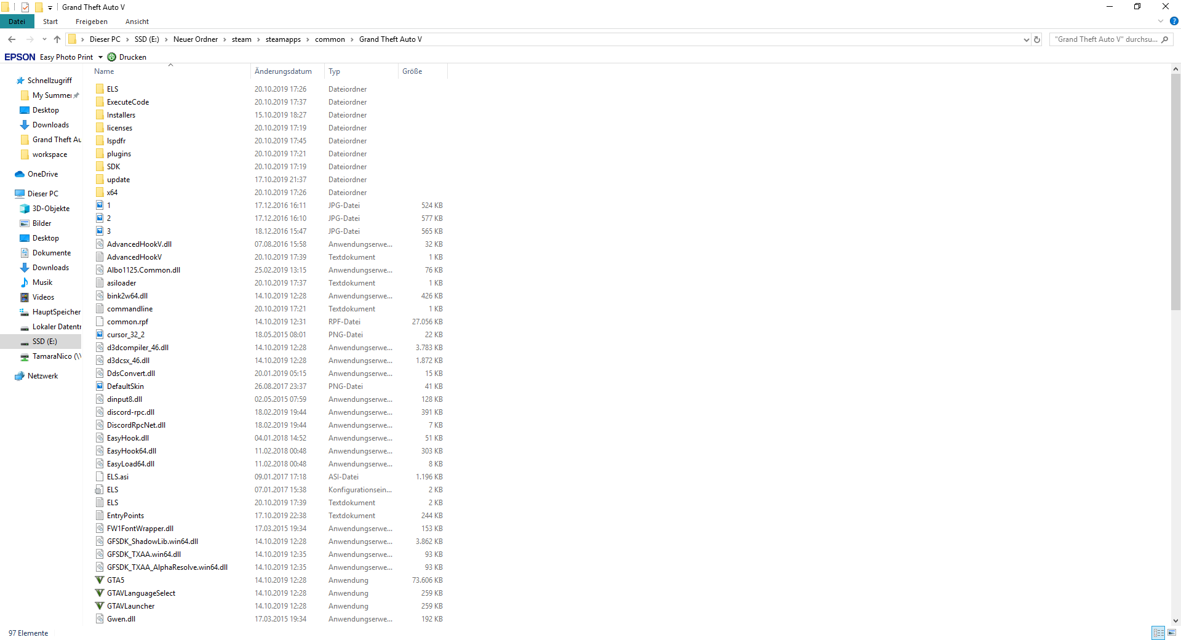Click the search magnifier icon
Image resolution: width=1181 pixels, height=640 pixels.
1164,39
